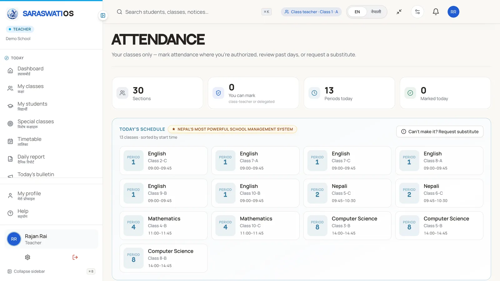The width and height of the screenshot is (500, 281).
Task: Click the My profile person icon
Action: pyautogui.click(x=10, y=196)
